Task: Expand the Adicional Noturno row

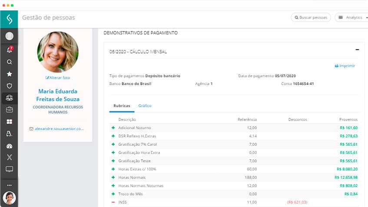Action: 113,128
